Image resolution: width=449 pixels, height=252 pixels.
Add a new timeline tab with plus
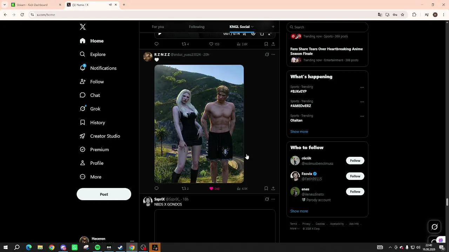click(273, 27)
